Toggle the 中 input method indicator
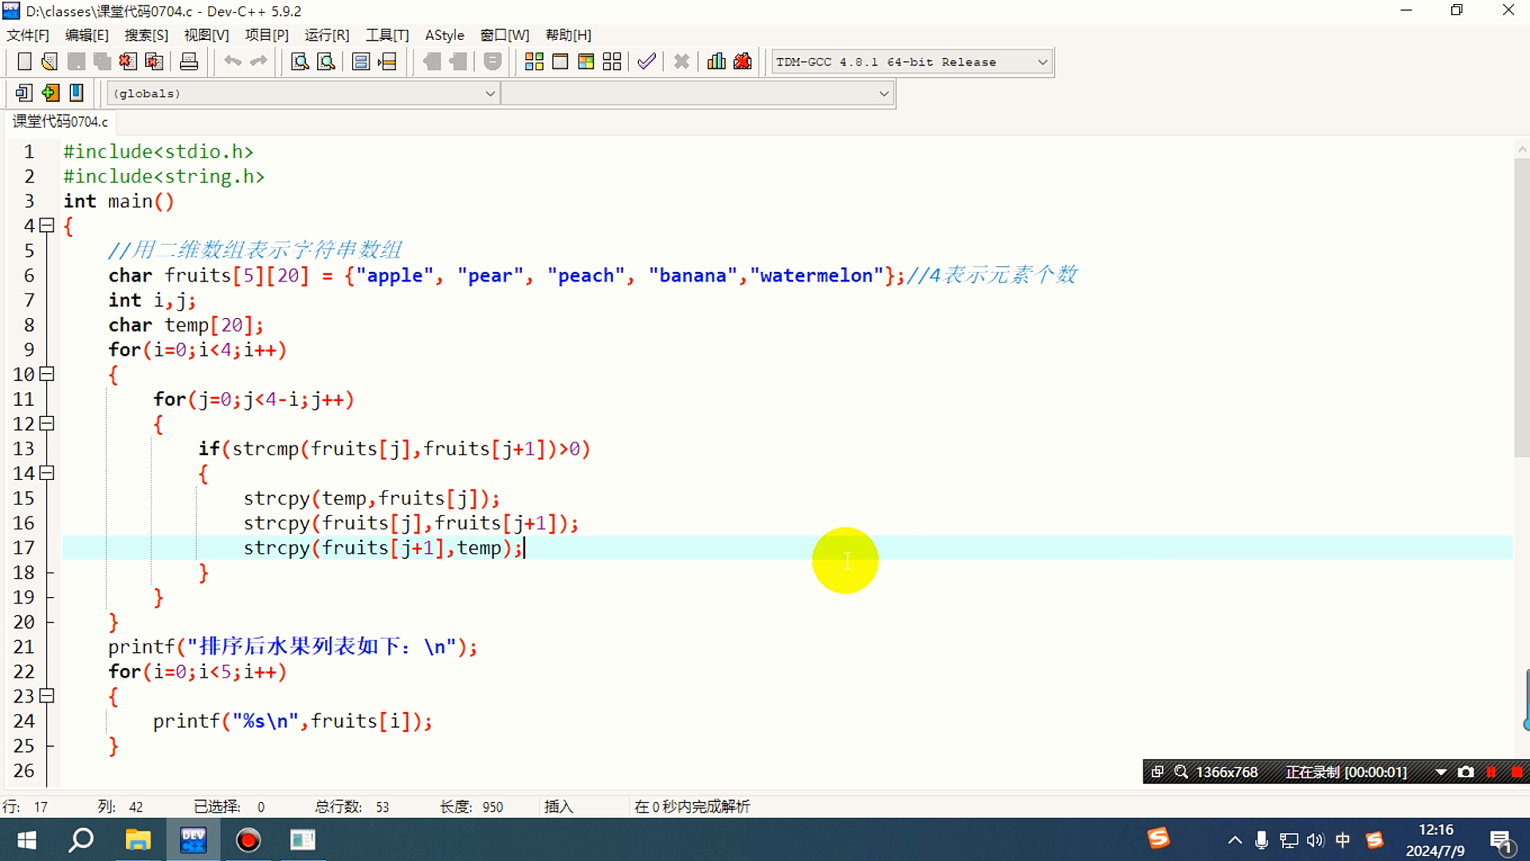 [x=1343, y=839]
